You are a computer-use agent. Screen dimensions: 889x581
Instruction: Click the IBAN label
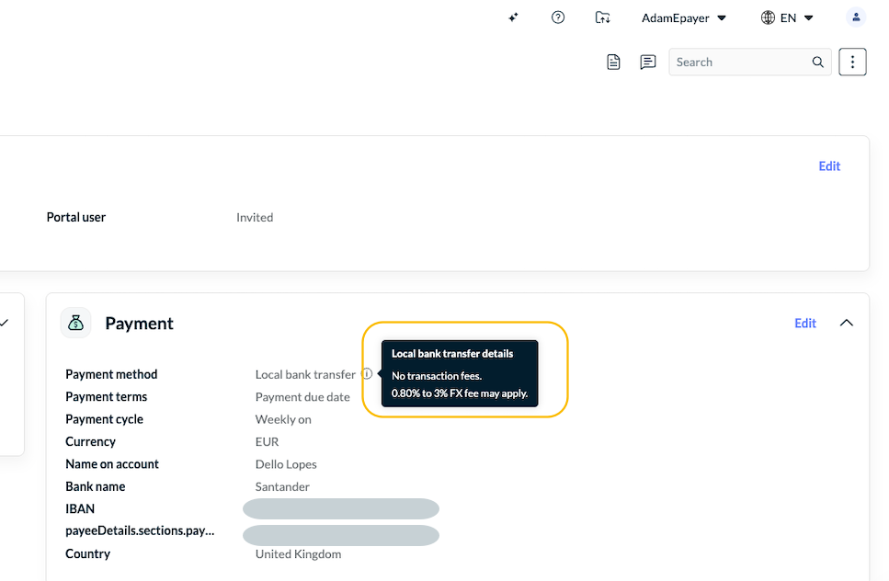click(80, 509)
